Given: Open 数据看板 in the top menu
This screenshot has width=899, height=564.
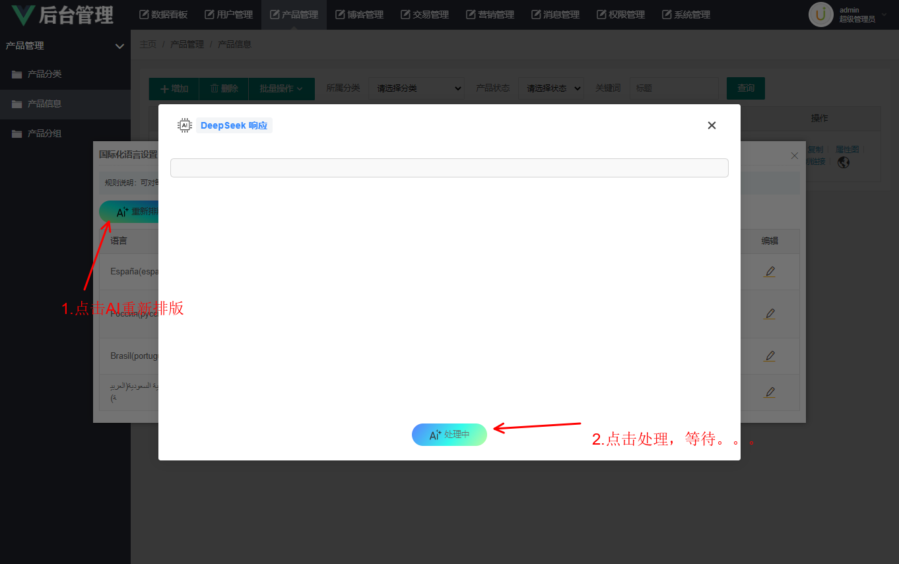Looking at the screenshot, I should (164, 15).
